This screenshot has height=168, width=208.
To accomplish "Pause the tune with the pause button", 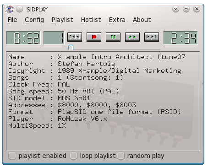I will point(113,37).
